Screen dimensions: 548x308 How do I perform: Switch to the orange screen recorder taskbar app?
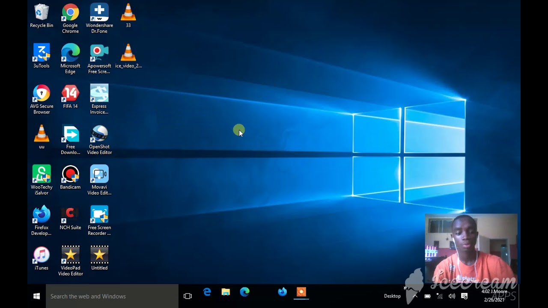click(301, 292)
